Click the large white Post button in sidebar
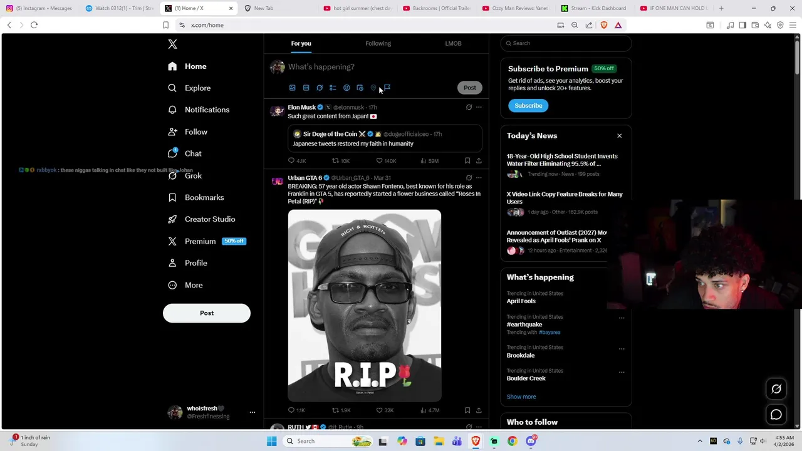The width and height of the screenshot is (802, 451). pos(207,313)
